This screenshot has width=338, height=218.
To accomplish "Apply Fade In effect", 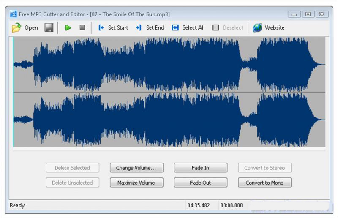I will click(x=200, y=168).
